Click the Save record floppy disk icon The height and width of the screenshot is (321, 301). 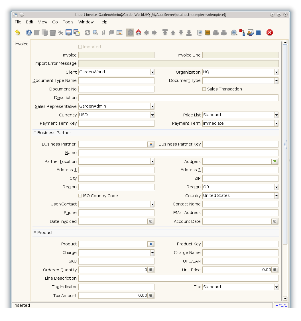pyautogui.click(x=69, y=33)
